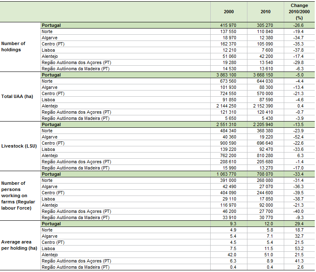
Task: Click the value 13 540 for Açores holdings
Action: click(x=266, y=63)
